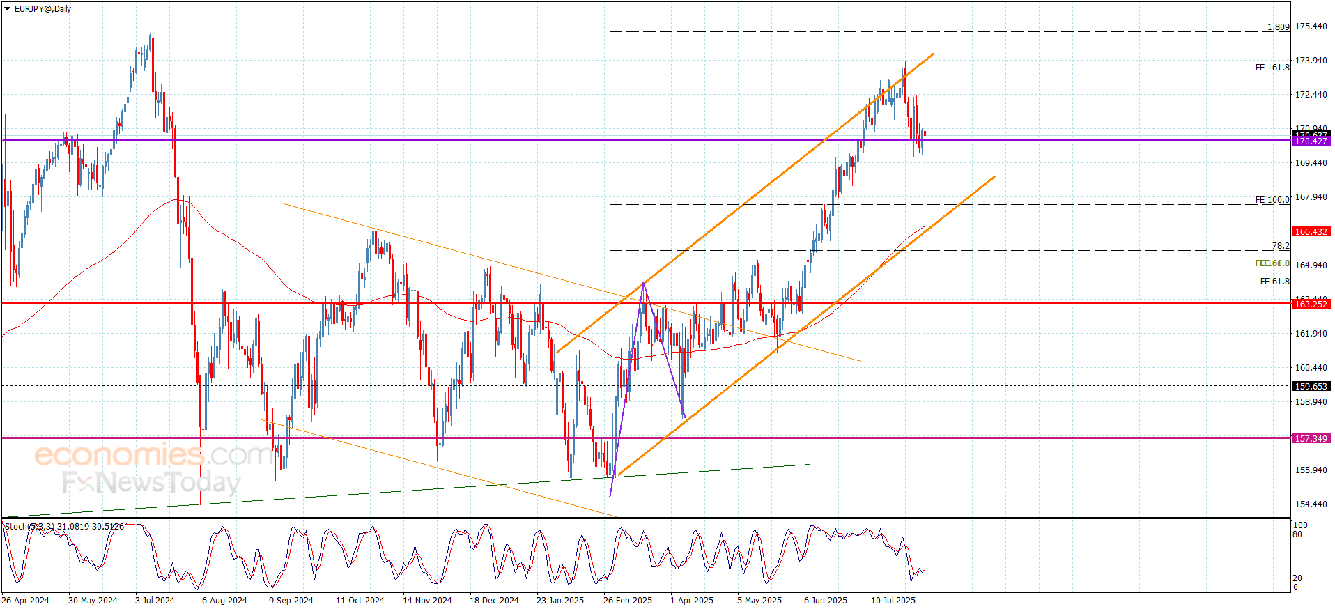The width and height of the screenshot is (1335, 609).
Task: Click the 166.432 red price label
Action: [x=1311, y=231]
